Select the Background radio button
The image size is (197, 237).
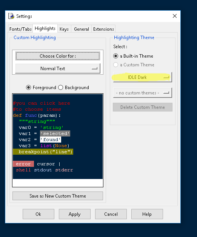pyautogui.click(x=60, y=88)
